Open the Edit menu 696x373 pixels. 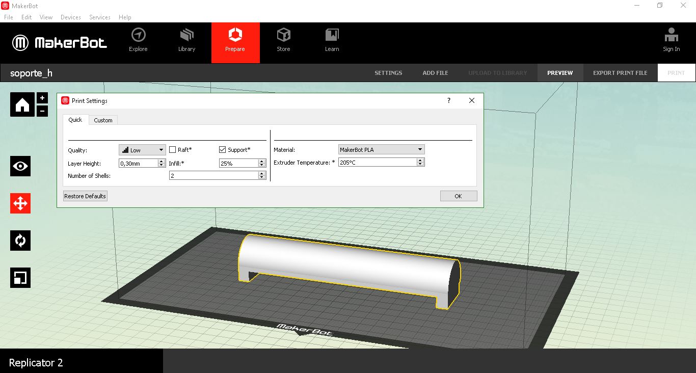26,17
